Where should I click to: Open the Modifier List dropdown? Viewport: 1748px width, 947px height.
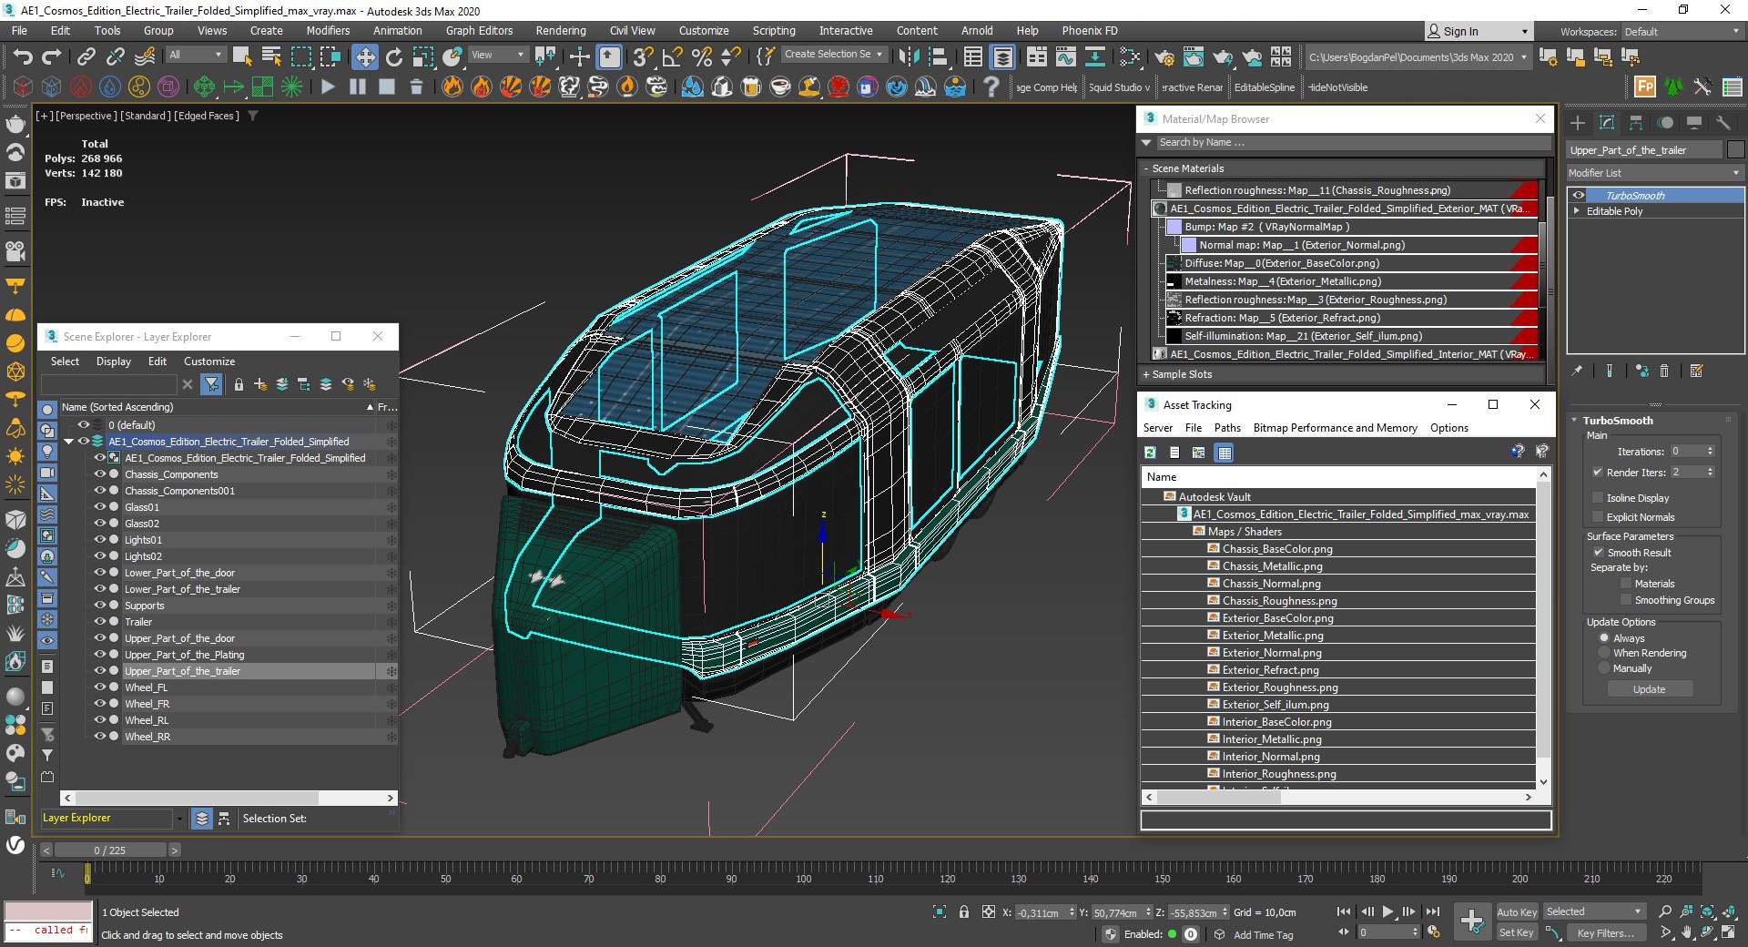tap(1654, 173)
